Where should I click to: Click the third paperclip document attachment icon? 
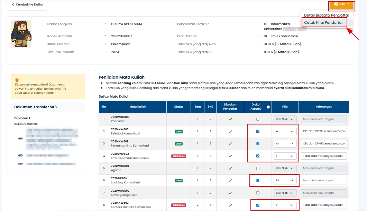[21, 163]
